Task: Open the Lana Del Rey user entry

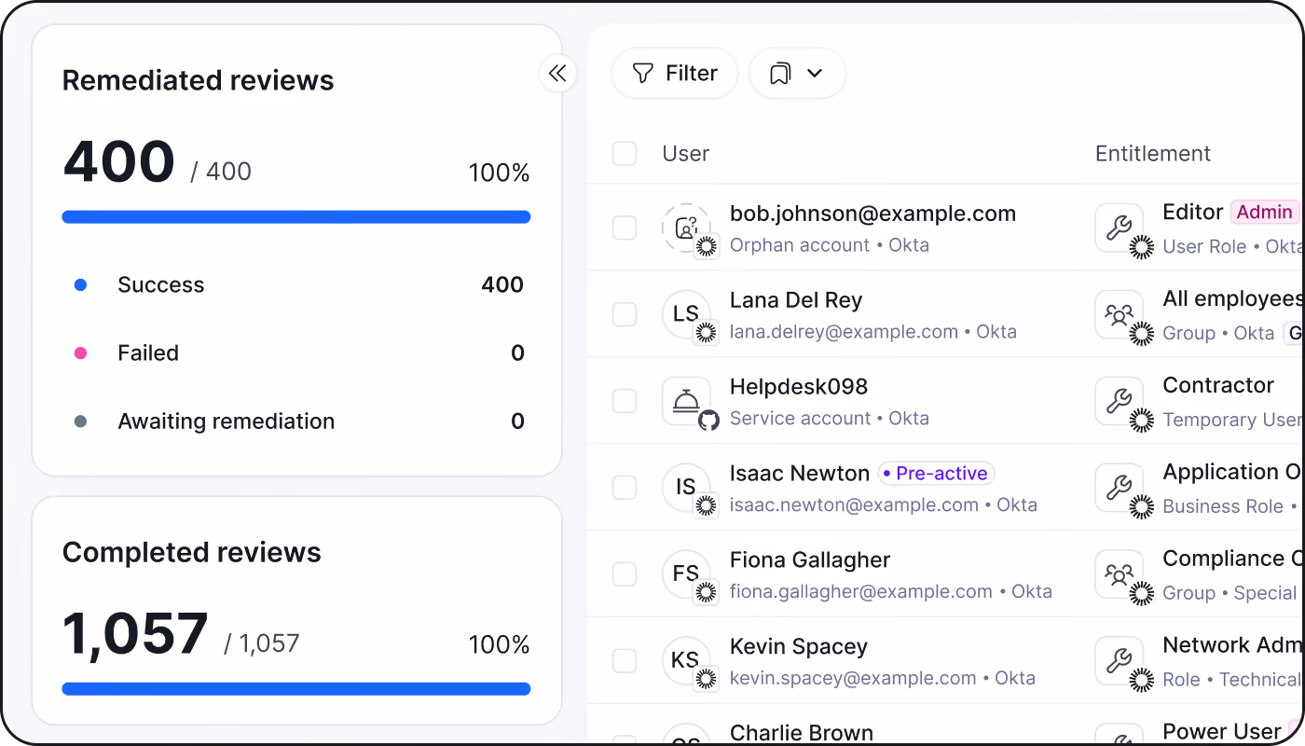Action: coord(796,300)
